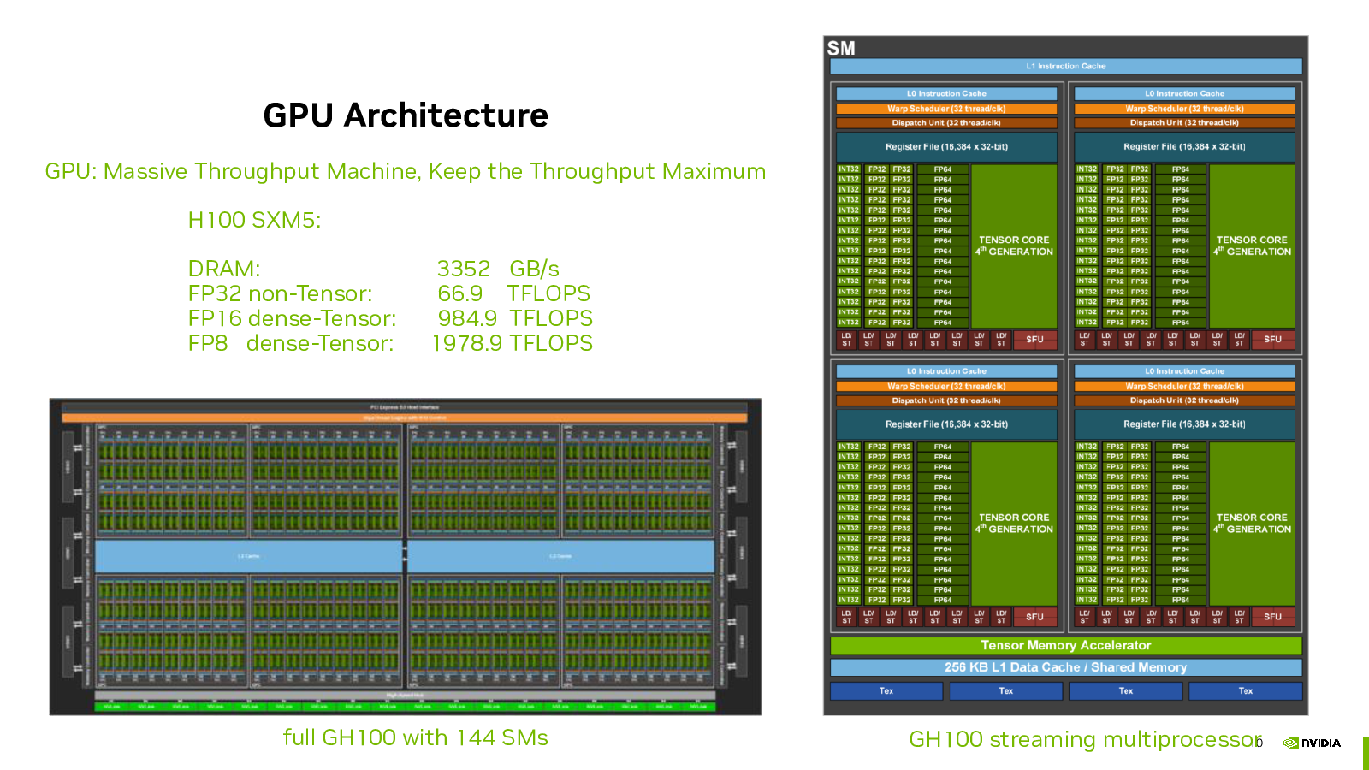Click the 1978.9 TFLOPS value
The height and width of the screenshot is (770, 1369).
coord(513,343)
